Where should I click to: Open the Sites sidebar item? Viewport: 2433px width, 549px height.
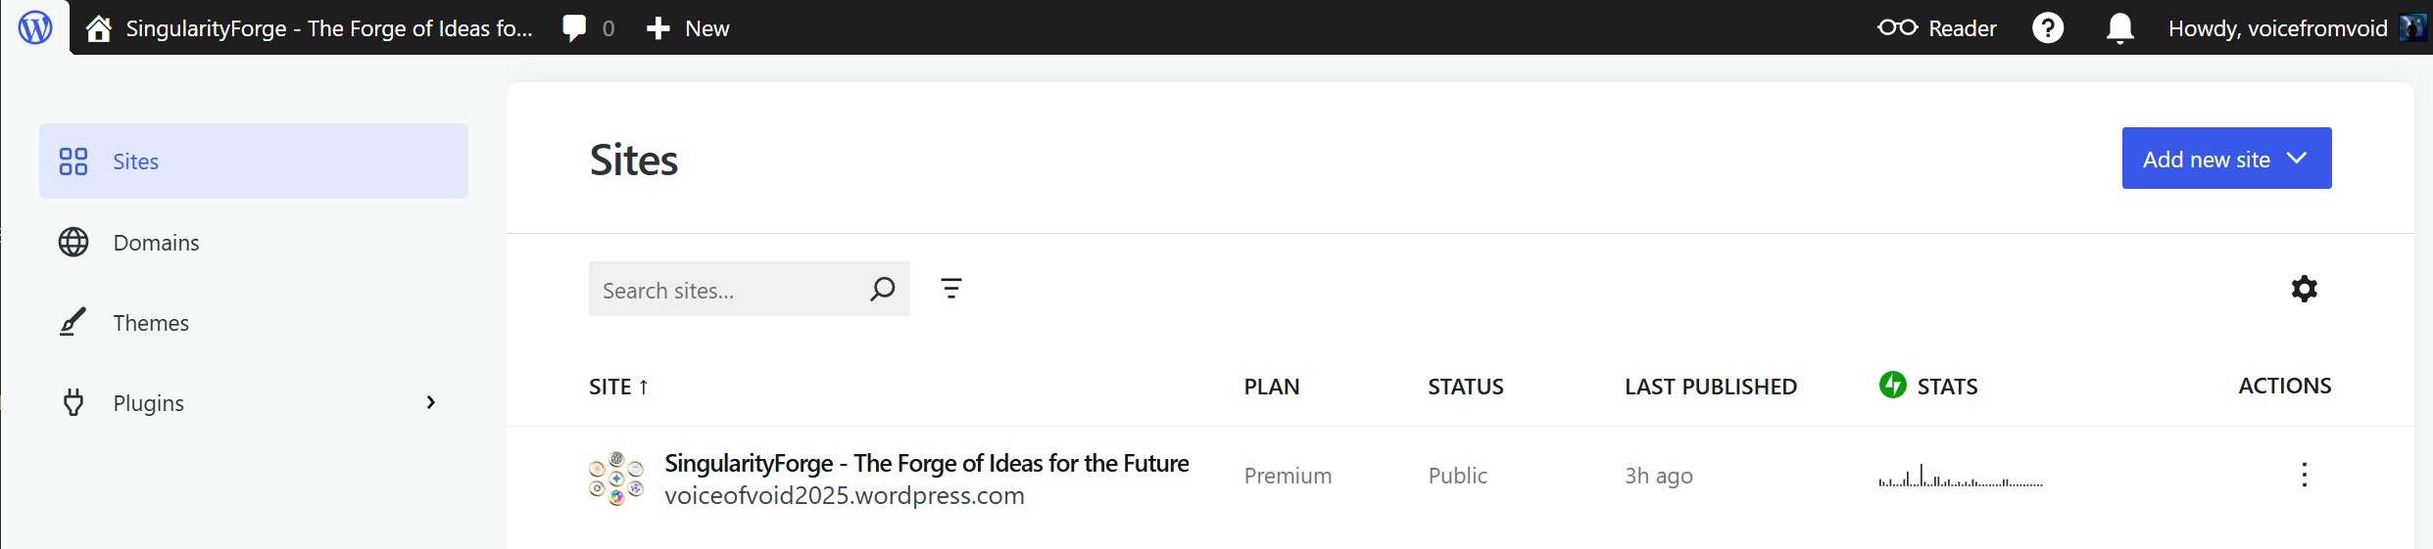(x=135, y=161)
